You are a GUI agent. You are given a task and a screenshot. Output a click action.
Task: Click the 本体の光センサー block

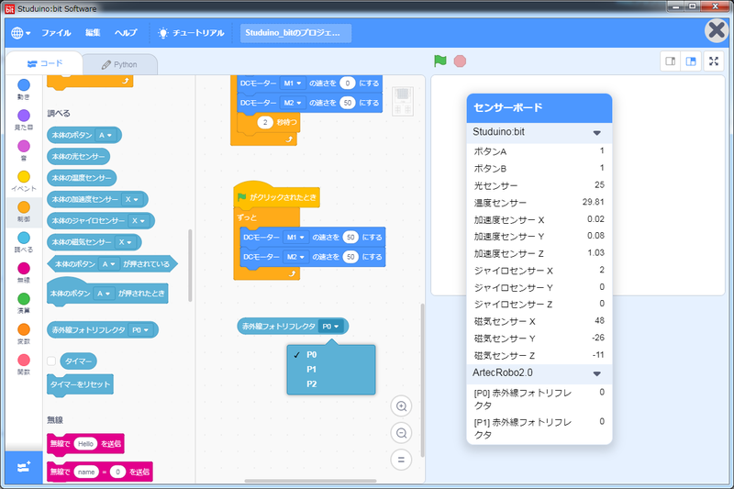[x=78, y=156]
